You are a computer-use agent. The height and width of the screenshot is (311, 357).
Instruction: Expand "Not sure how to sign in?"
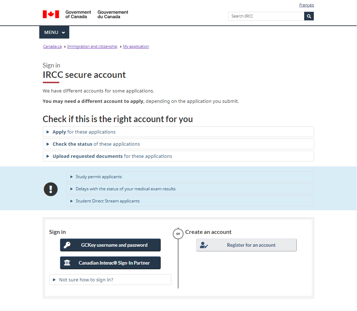[x=86, y=280]
